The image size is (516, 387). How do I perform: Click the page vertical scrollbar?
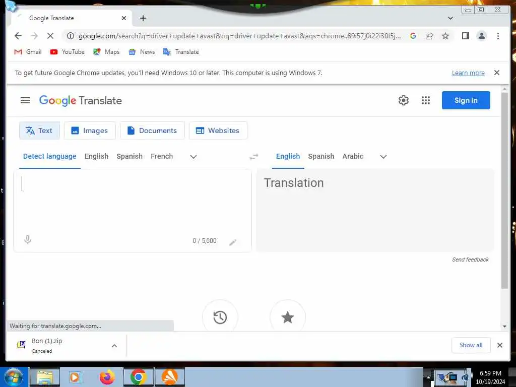point(504,191)
